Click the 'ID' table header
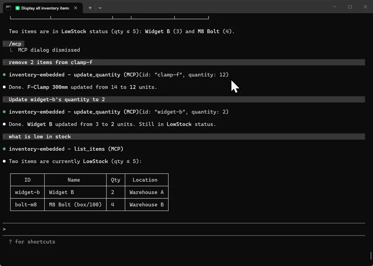Viewport: 373px width, 266px height. pos(27,180)
